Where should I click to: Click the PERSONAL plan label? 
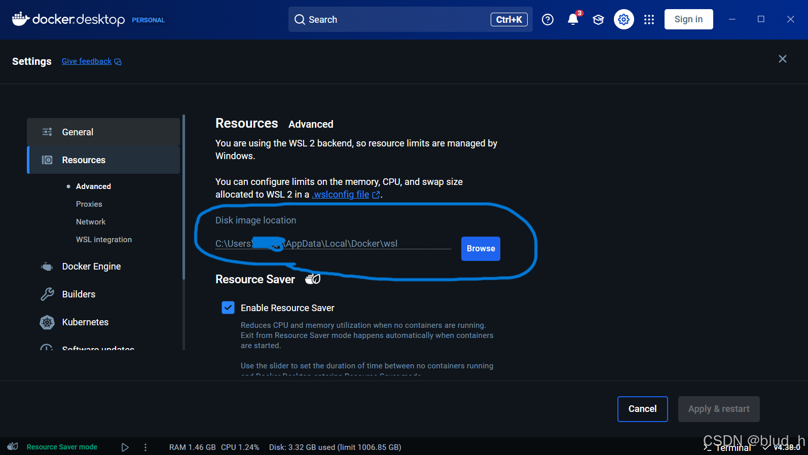(149, 20)
